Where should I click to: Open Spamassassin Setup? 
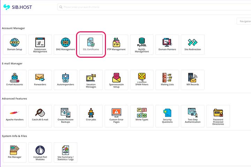(116, 80)
